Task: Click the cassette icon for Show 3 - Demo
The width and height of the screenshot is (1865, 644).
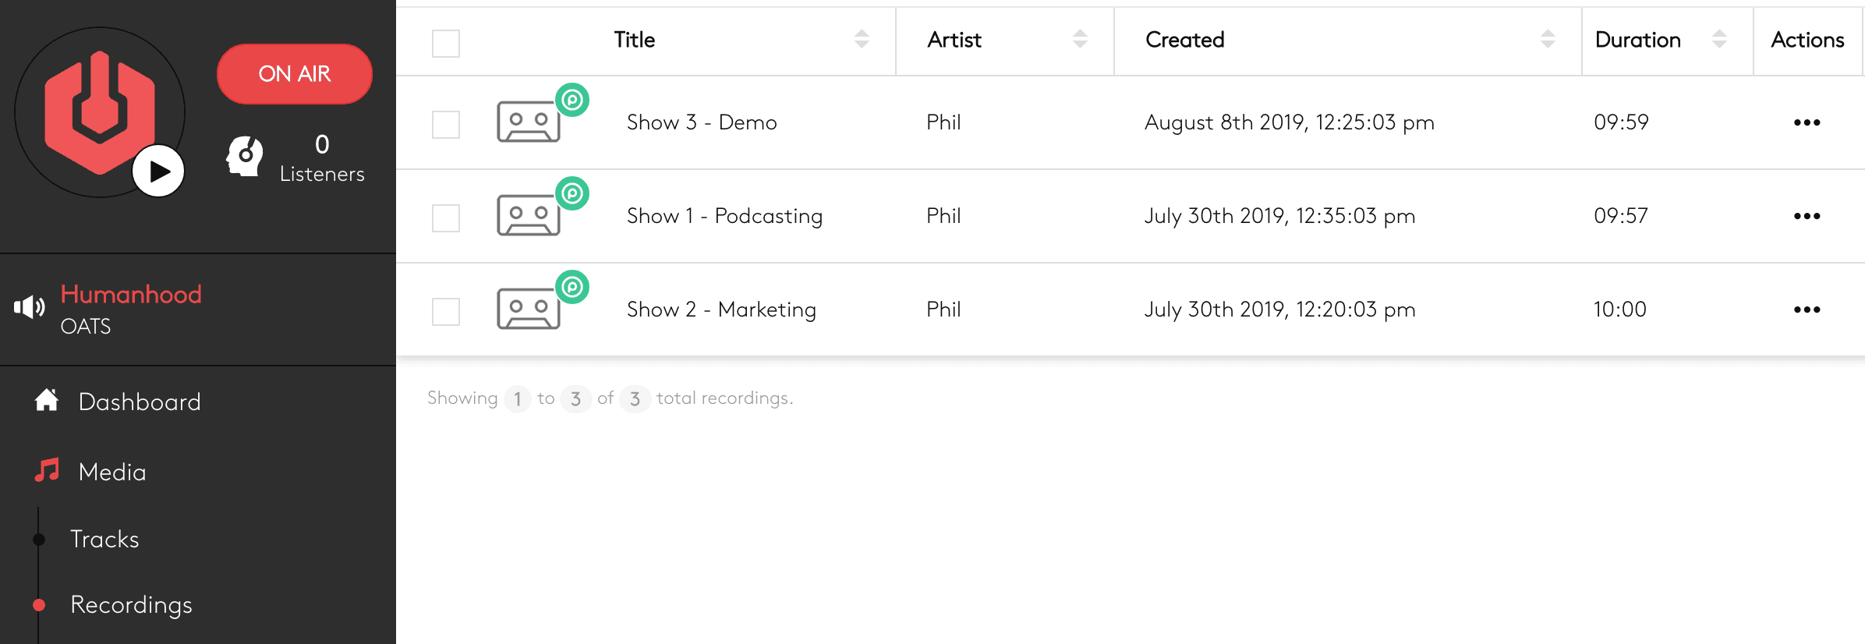Action: pyautogui.click(x=529, y=122)
